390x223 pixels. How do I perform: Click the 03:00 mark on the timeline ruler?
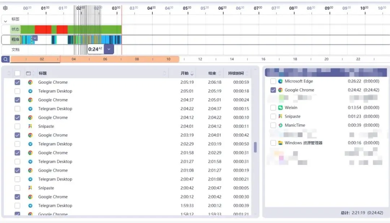(x=116, y=8)
